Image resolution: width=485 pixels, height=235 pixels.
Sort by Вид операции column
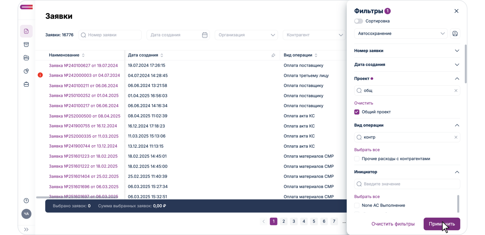tap(316, 55)
